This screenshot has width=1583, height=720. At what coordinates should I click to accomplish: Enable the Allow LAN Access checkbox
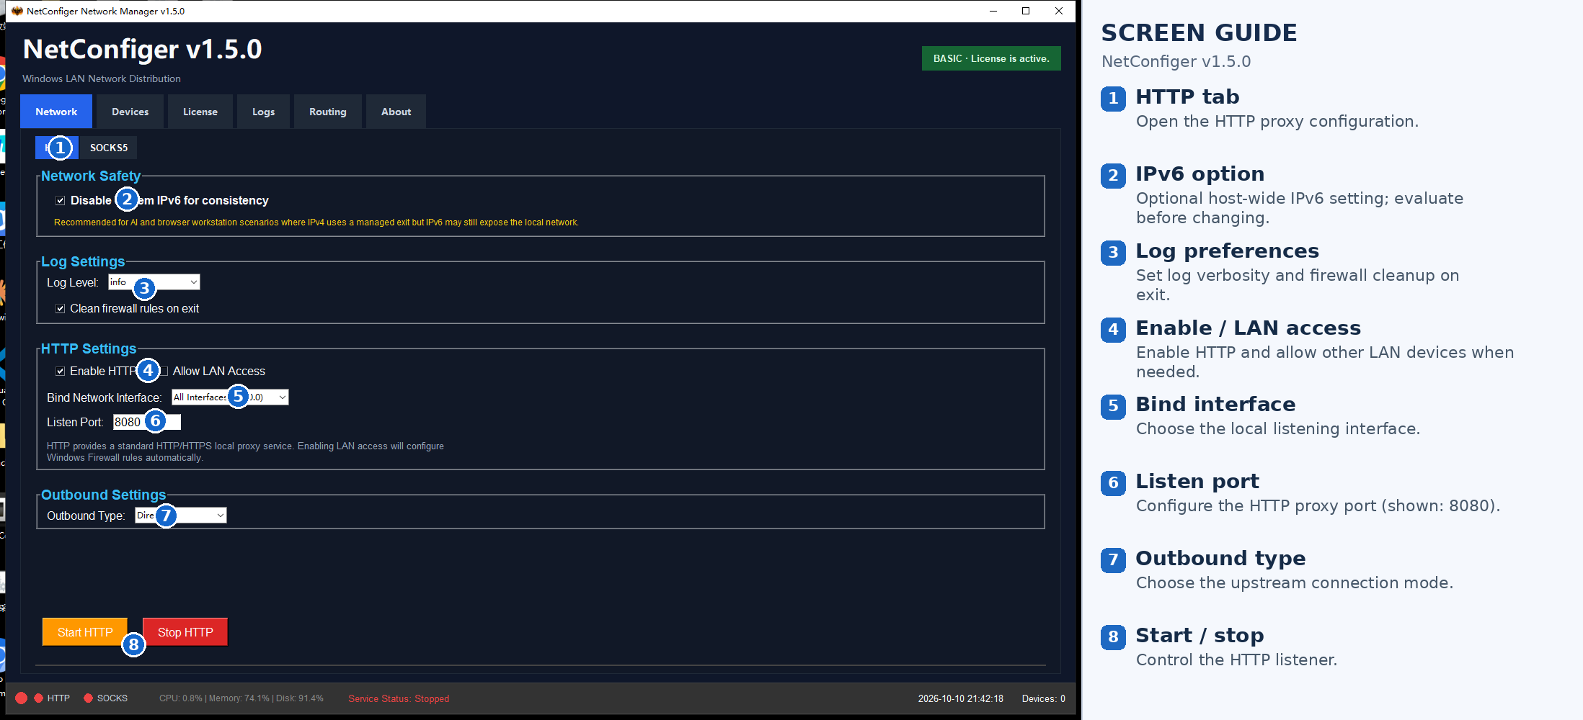coord(164,371)
